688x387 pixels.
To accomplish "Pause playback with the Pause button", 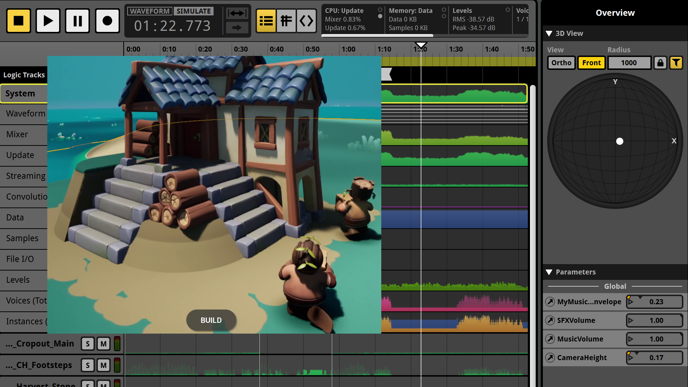I will pos(77,21).
